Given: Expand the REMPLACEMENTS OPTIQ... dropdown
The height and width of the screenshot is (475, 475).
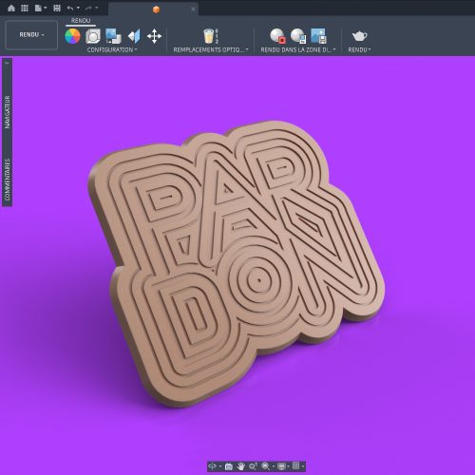Looking at the screenshot, I should click(x=211, y=49).
